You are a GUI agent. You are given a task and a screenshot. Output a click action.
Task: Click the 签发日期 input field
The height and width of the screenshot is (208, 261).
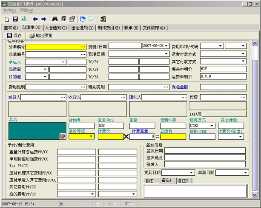(x=205, y=151)
